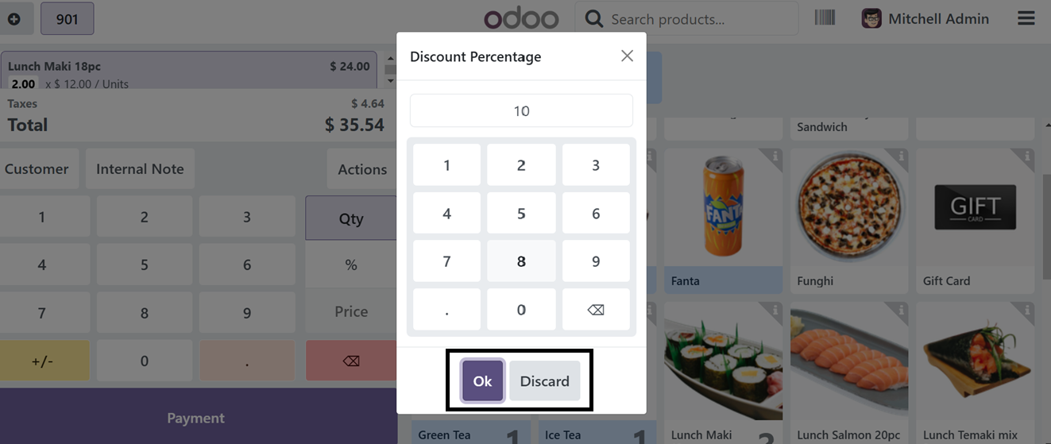Switch numpad to Price mode
The width and height of the screenshot is (1051, 444).
[x=351, y=312]
